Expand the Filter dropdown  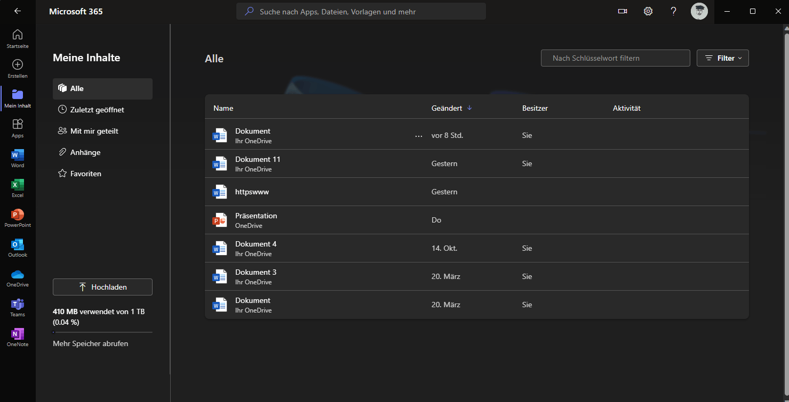(723, 58)
